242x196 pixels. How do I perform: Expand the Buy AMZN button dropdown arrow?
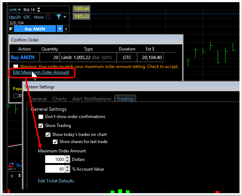coord(60,29)
